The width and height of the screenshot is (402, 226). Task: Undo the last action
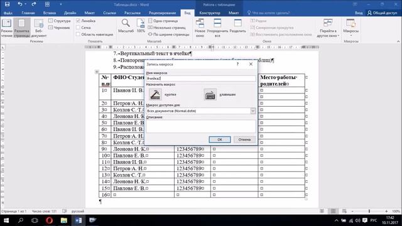pos(19,4)
